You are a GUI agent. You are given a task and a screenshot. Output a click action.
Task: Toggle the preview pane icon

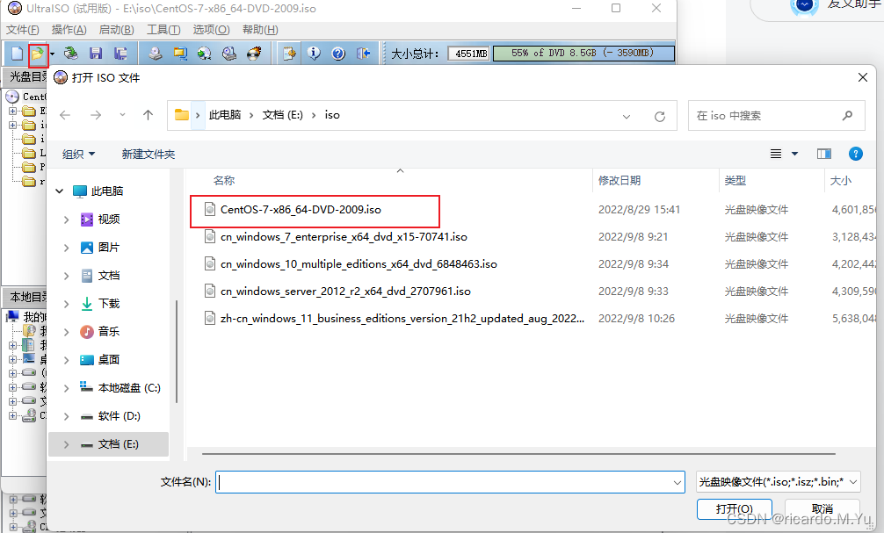(x=824, y=154)
